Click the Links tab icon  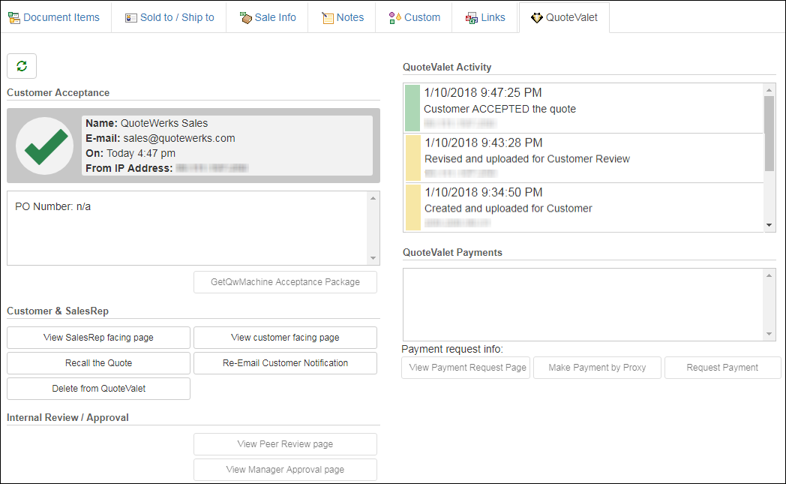click(x=472, y=18)
